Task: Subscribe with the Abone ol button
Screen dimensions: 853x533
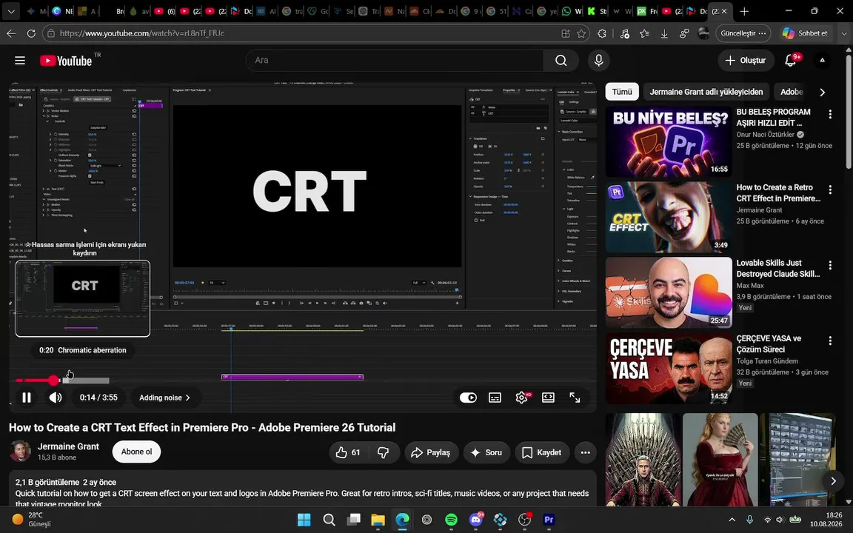Action: [x=136, y=452]
